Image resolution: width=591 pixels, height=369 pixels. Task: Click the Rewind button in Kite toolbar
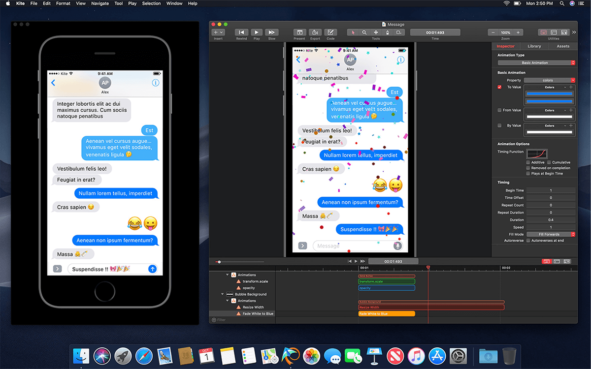click(x=241, y=32)
